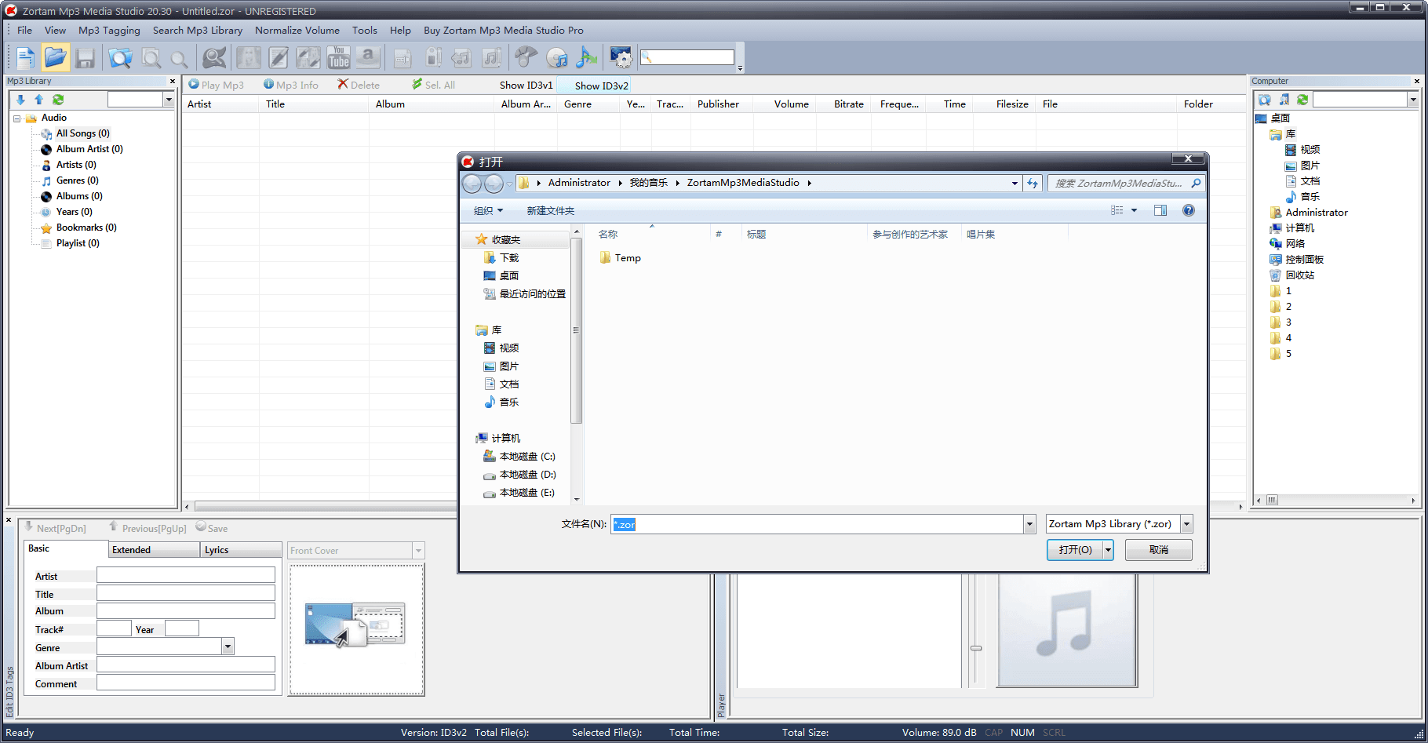
Task: Click the pencil tag editor toolbar icon
Action: click(279, 57)
